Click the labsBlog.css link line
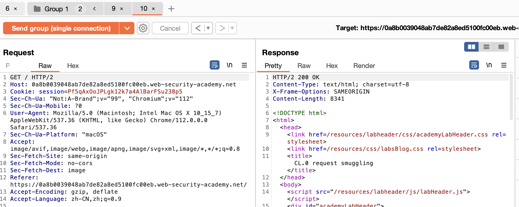The image size is (519, 207). [384, 149]
